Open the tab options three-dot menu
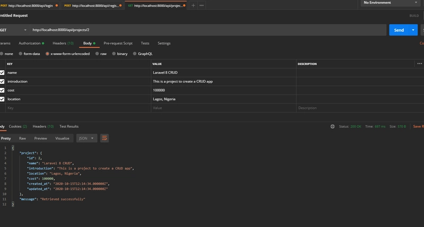Image resolution: width=424 pixels, height=227 pixels. (x=201, y=5)
